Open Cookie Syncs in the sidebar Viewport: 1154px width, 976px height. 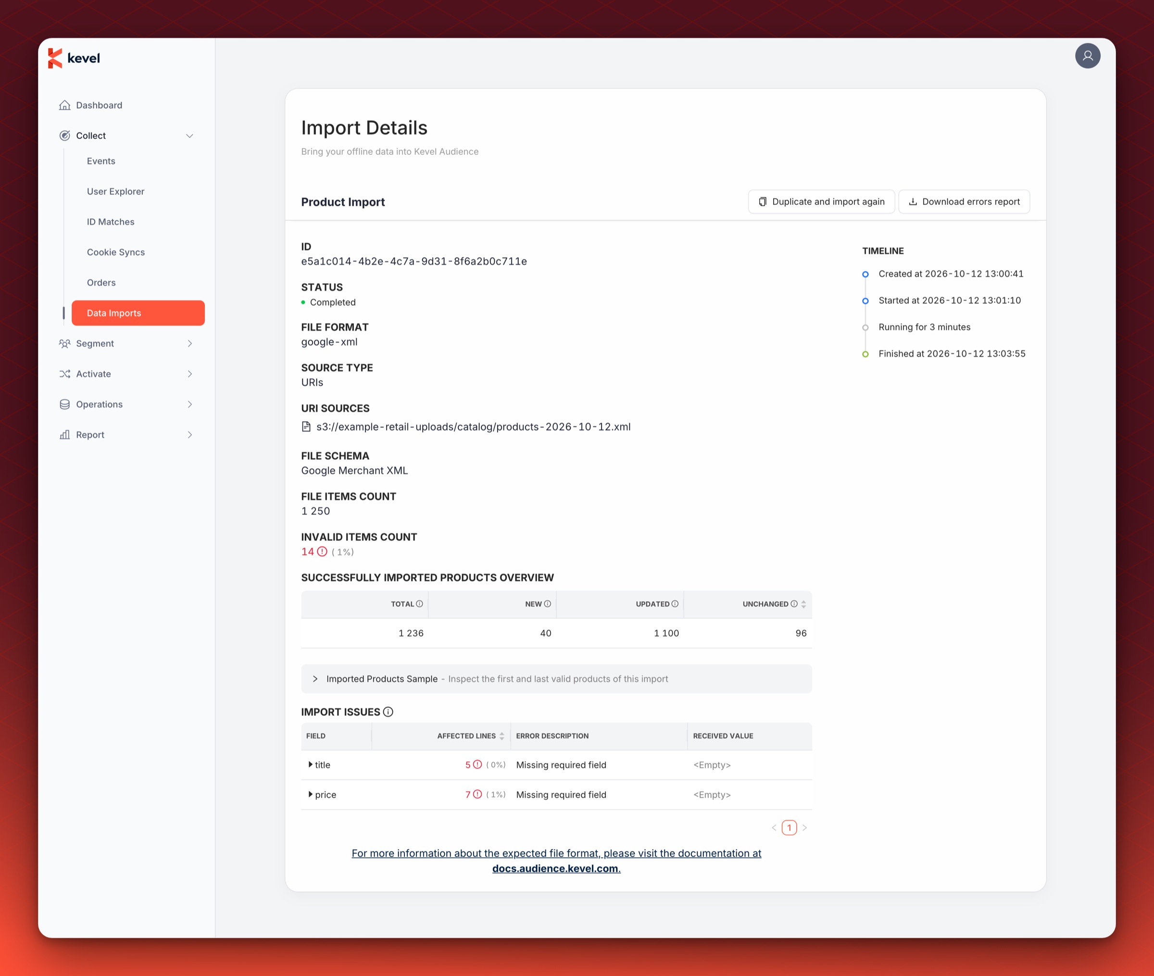click(115, 252)
